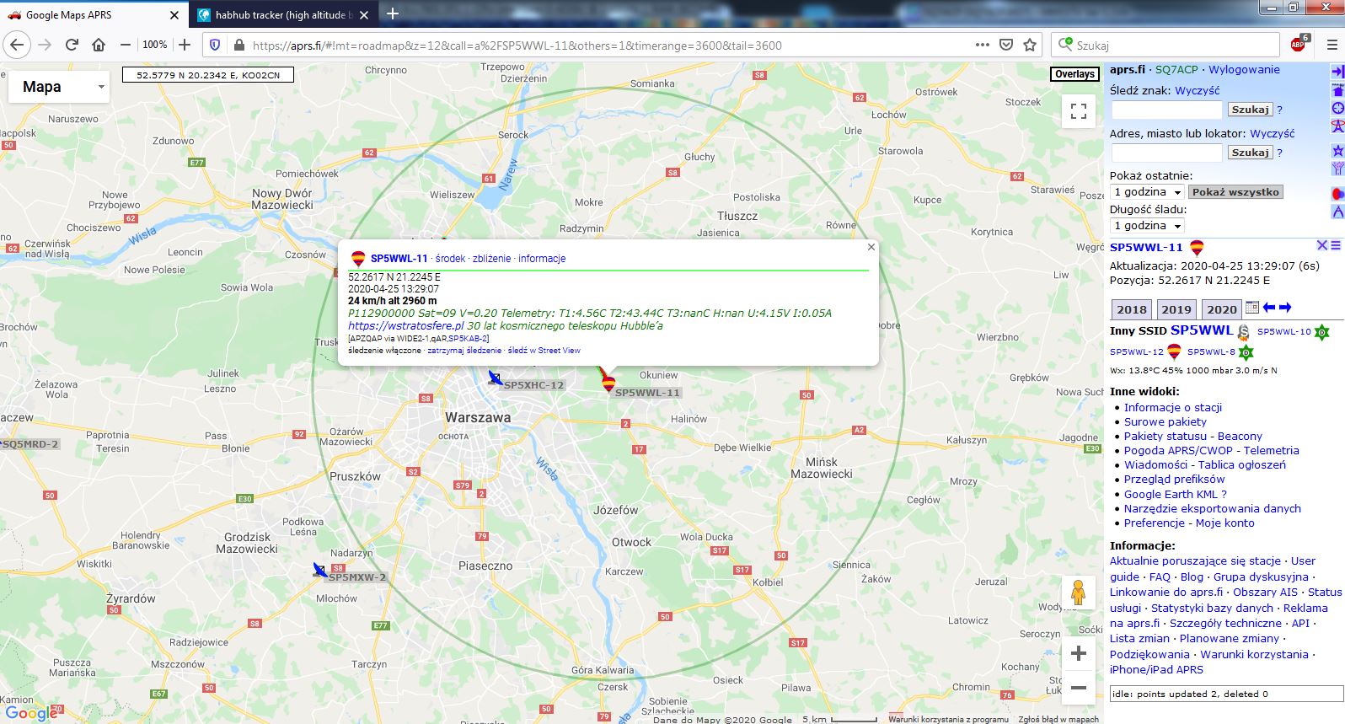Select the 2018 year tab
Screen dimensions: 1345x724
1132,309
